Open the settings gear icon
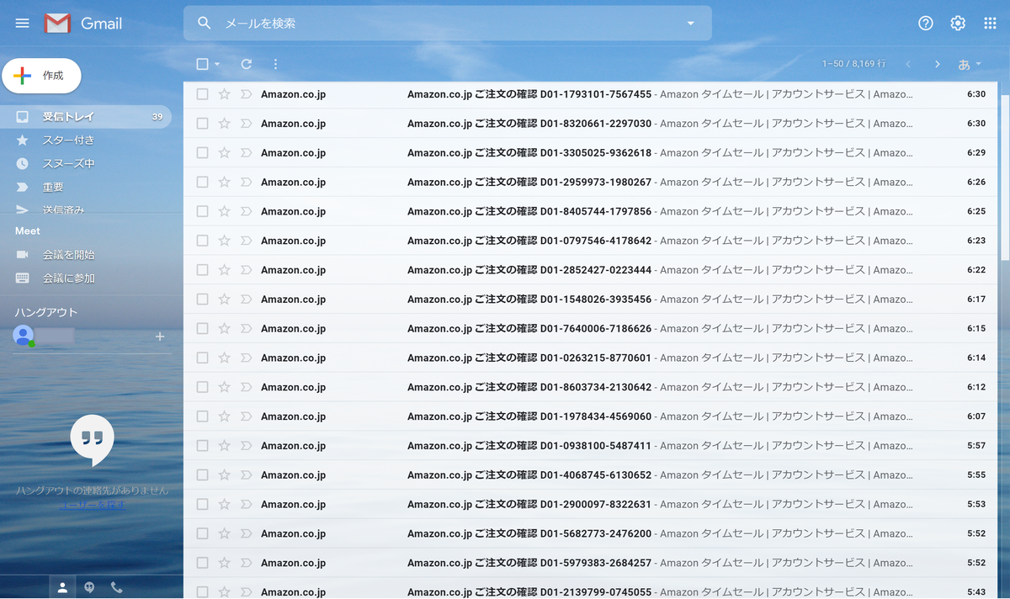Viewport: 1010px width, 599px height. (x=958, y=24)
